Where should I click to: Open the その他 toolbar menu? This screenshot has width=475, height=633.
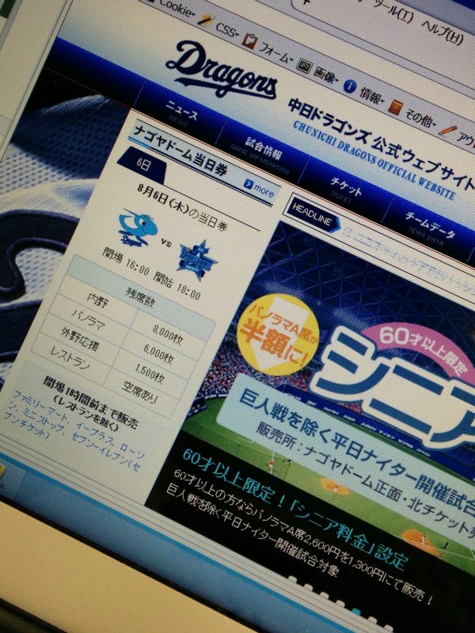[420, 117]
